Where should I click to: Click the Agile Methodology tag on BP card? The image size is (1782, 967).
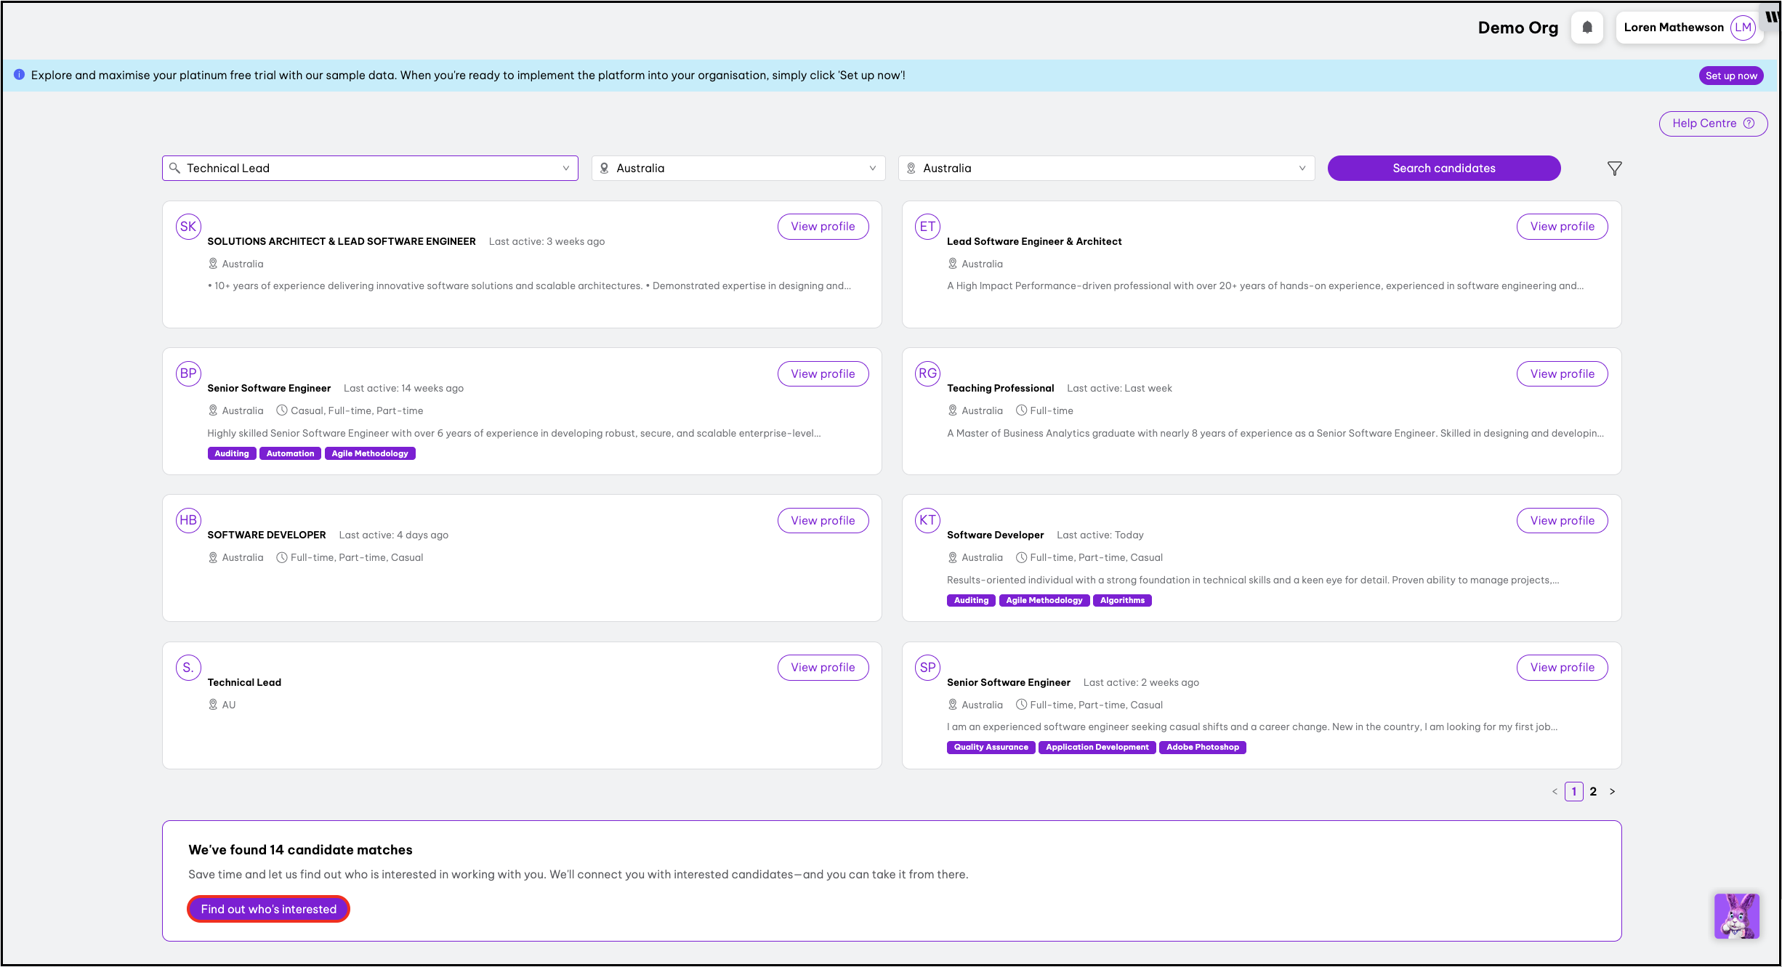click(x=369, y=453)
